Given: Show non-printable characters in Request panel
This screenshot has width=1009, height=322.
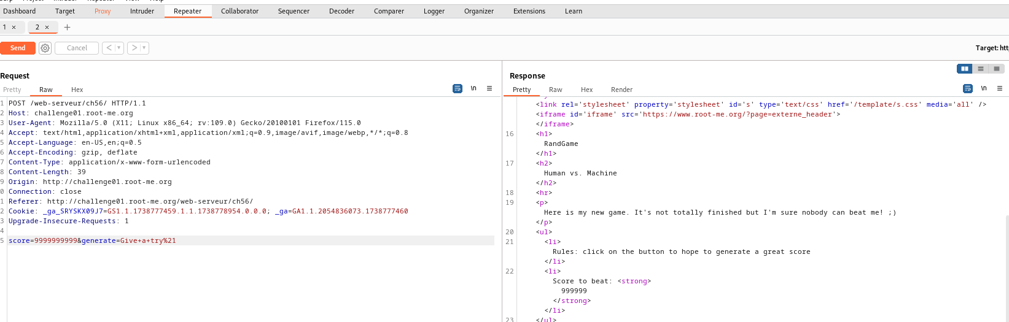Looking at the screenshot, I should click(473, 89).
